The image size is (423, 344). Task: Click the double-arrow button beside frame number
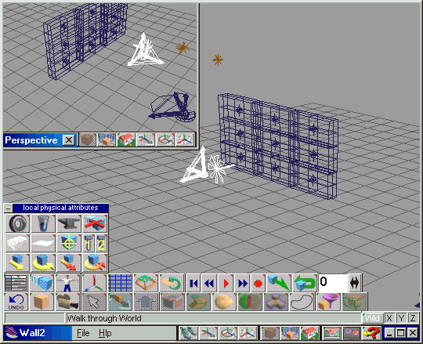355,283
